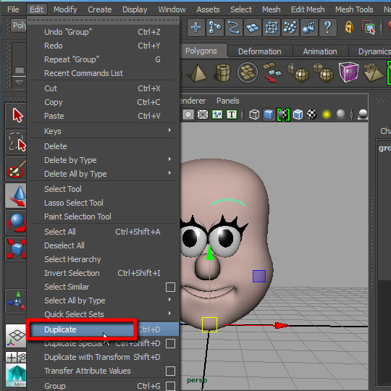This screenshot has width=391, height=391.
Task: Click the Maya logo icon
Action: pos(16,375)
